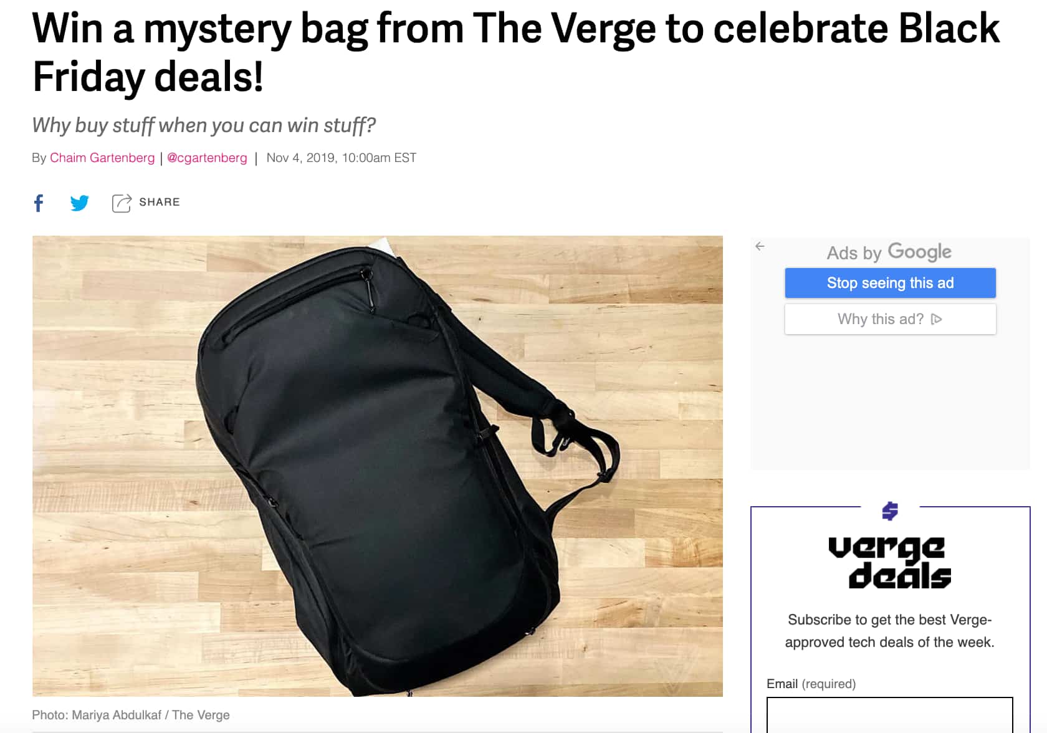This screenshot has height=733, width=1047.
Task: Click the Why this ad? button
Action: (890, 319)
